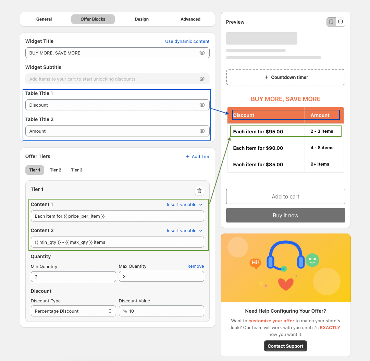Toggle visibility of the Discount table title
Viewport: 370px width, 361px height.
[x=202, y=105]
